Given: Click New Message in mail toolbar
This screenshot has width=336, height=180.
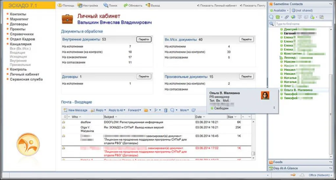Looking at the screenshot, I should pyautogui.click(x=76, y=110).
